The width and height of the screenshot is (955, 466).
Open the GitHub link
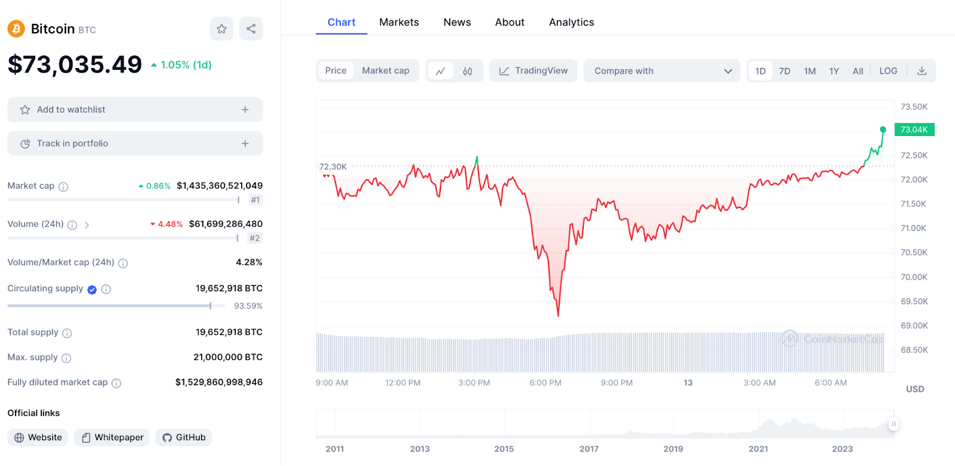[184, 438]
